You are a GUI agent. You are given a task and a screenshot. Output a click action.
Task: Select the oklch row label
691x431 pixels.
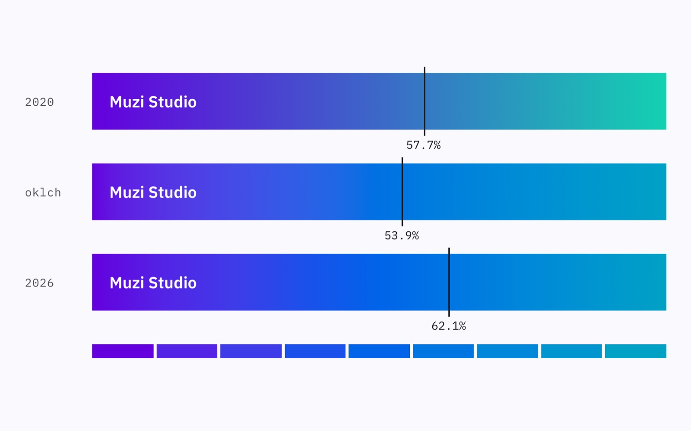click(x=43, y=192)
